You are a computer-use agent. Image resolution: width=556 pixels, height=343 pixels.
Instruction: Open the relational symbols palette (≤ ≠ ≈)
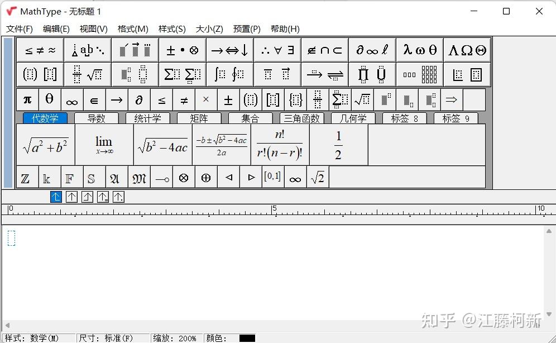40,50
